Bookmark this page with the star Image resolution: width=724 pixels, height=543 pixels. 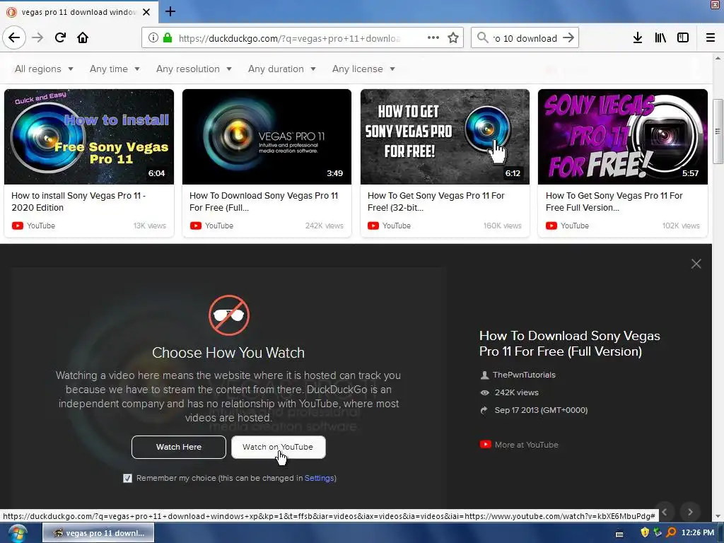coord(453,38)
